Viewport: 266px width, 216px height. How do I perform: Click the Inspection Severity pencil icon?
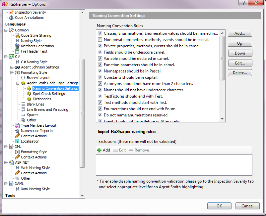coord(11,12)
